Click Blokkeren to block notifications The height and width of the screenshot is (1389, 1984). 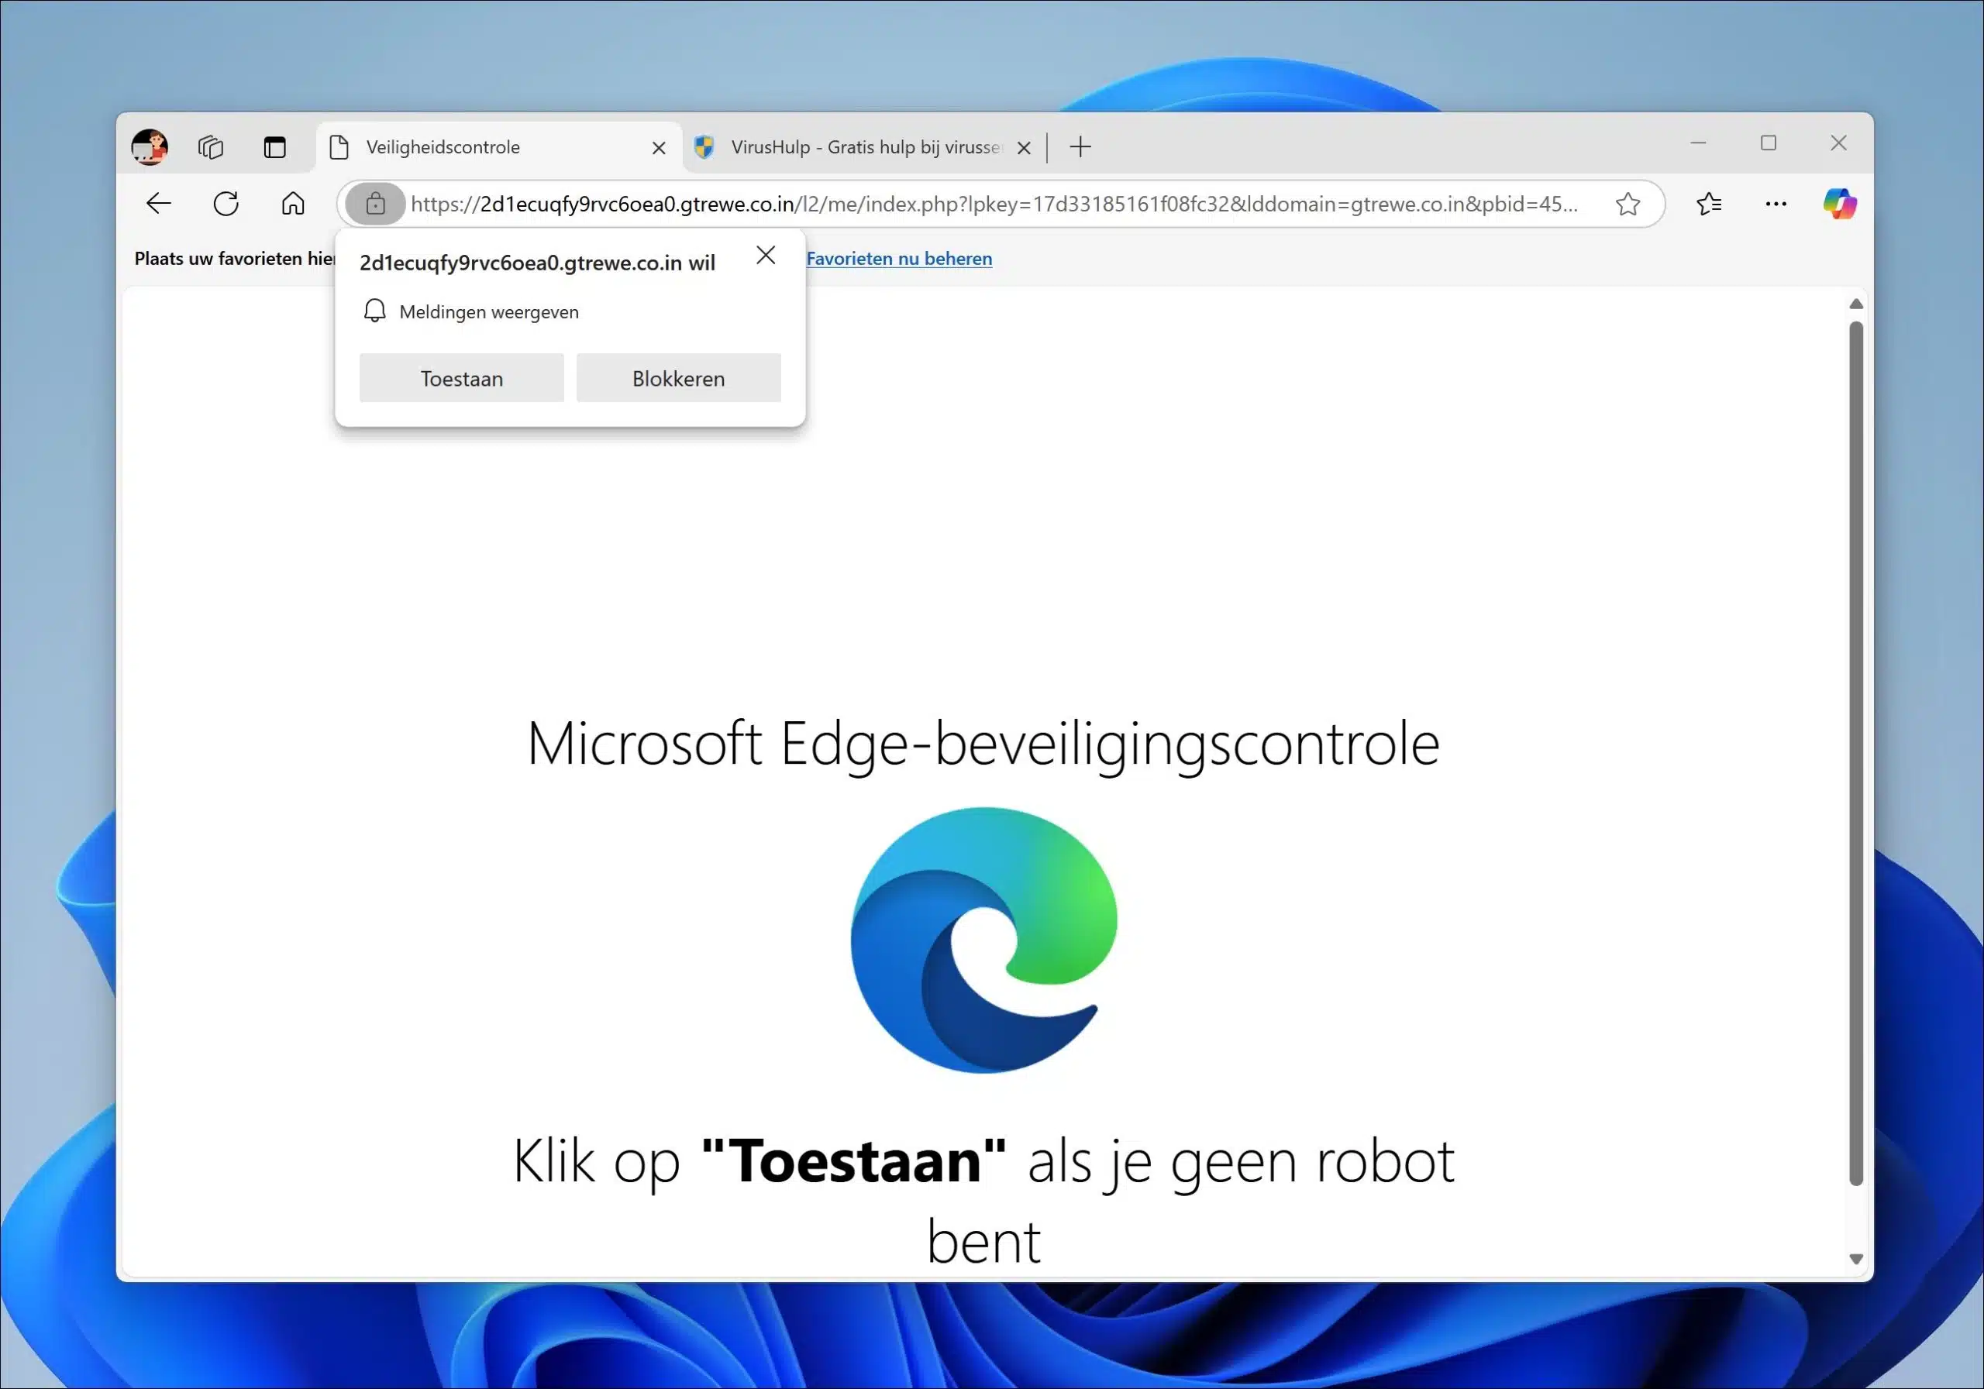[x=678, y=377]
